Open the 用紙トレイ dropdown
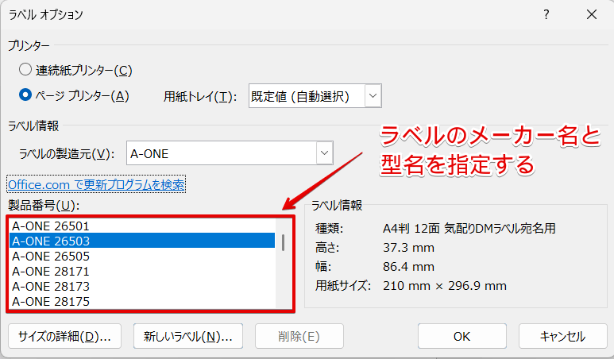Viewport: 614px width, 359px height. (373, 95)
